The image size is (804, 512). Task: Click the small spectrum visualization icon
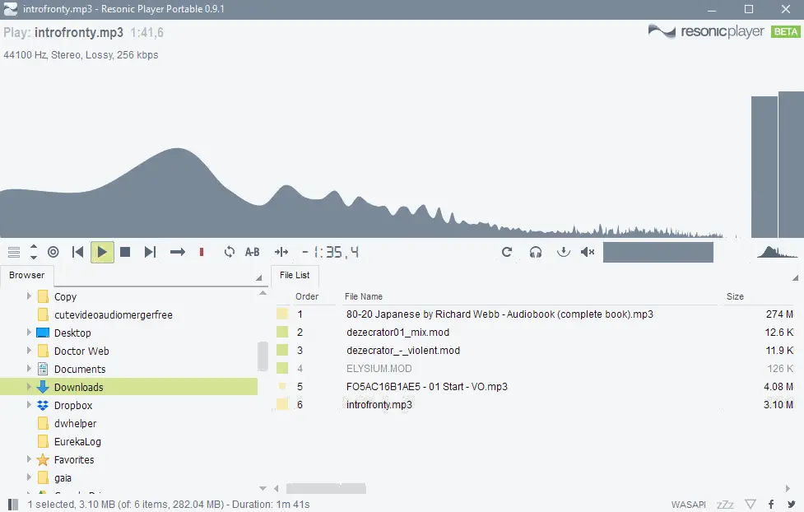pyautogui.click(x=777, y=252)
